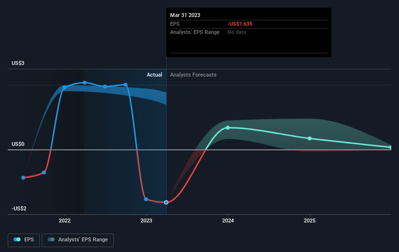Click the Analysts' EPS Range color swatch

tap(51, 239)
